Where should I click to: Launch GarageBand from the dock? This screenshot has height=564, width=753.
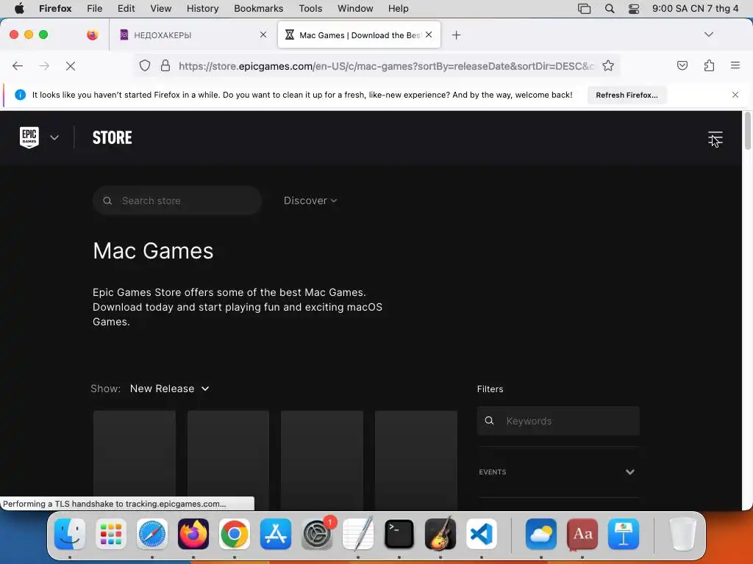(x=440, y=534)
